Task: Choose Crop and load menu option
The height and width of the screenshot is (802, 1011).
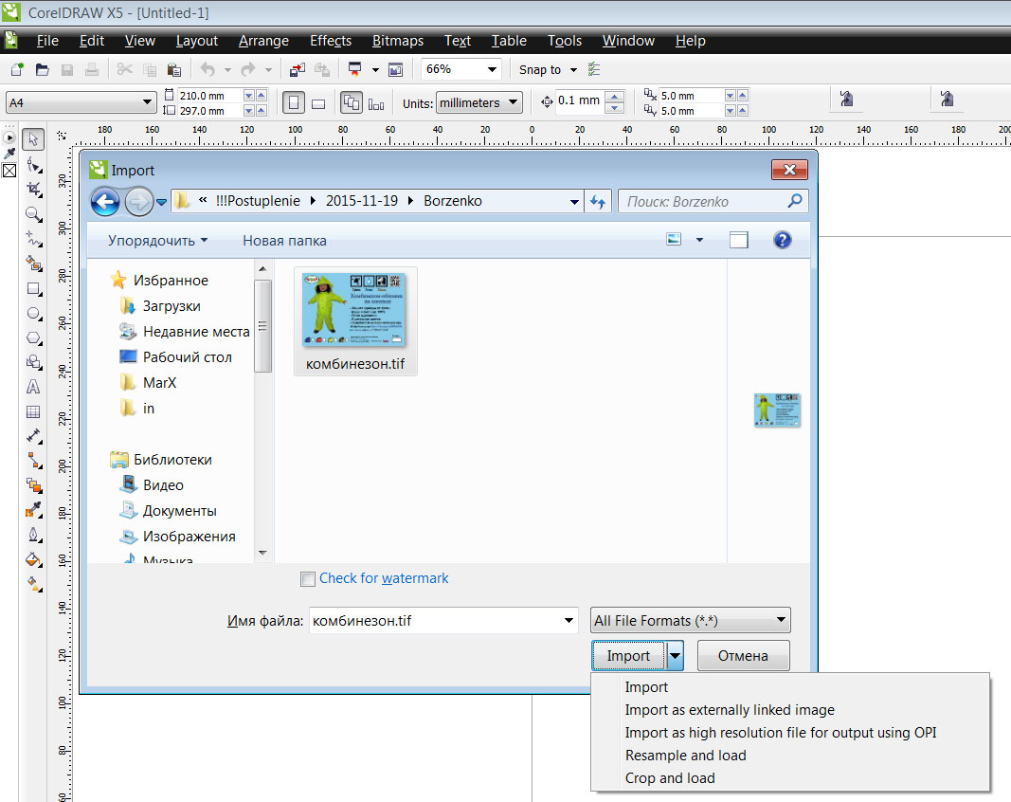Action: [x=670, y=778]
